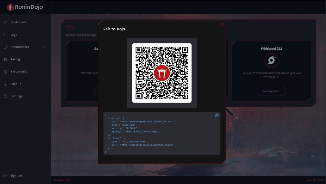Click the Maintenance wrench icon
The height and width of the screenshot is (184, 326).
(6, 47)
